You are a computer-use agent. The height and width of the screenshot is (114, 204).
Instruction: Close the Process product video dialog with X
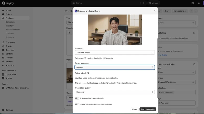click(x=155, y=11)
